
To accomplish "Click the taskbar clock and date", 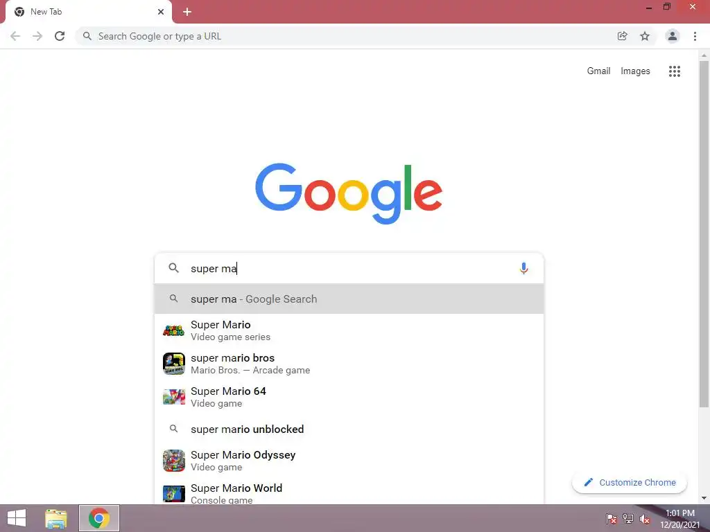I will (679, 519).
